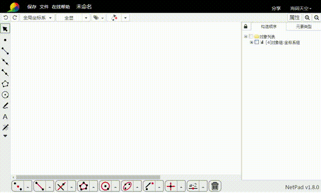321x193 pixels.
Task: Open the 文件 menu
Action: pos(44,7)
